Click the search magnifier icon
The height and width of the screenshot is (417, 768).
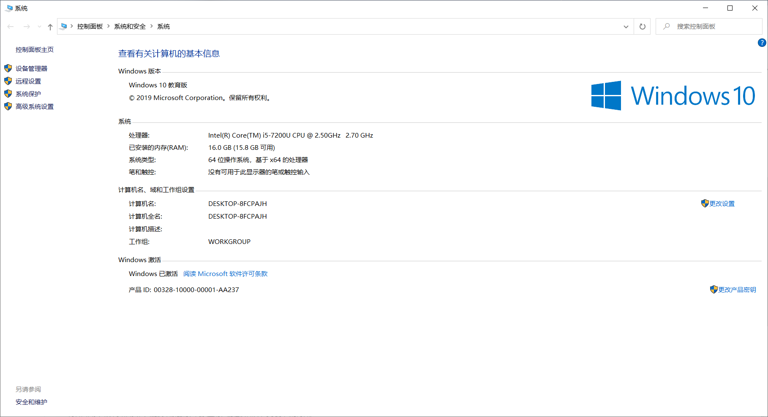[667, 26]
